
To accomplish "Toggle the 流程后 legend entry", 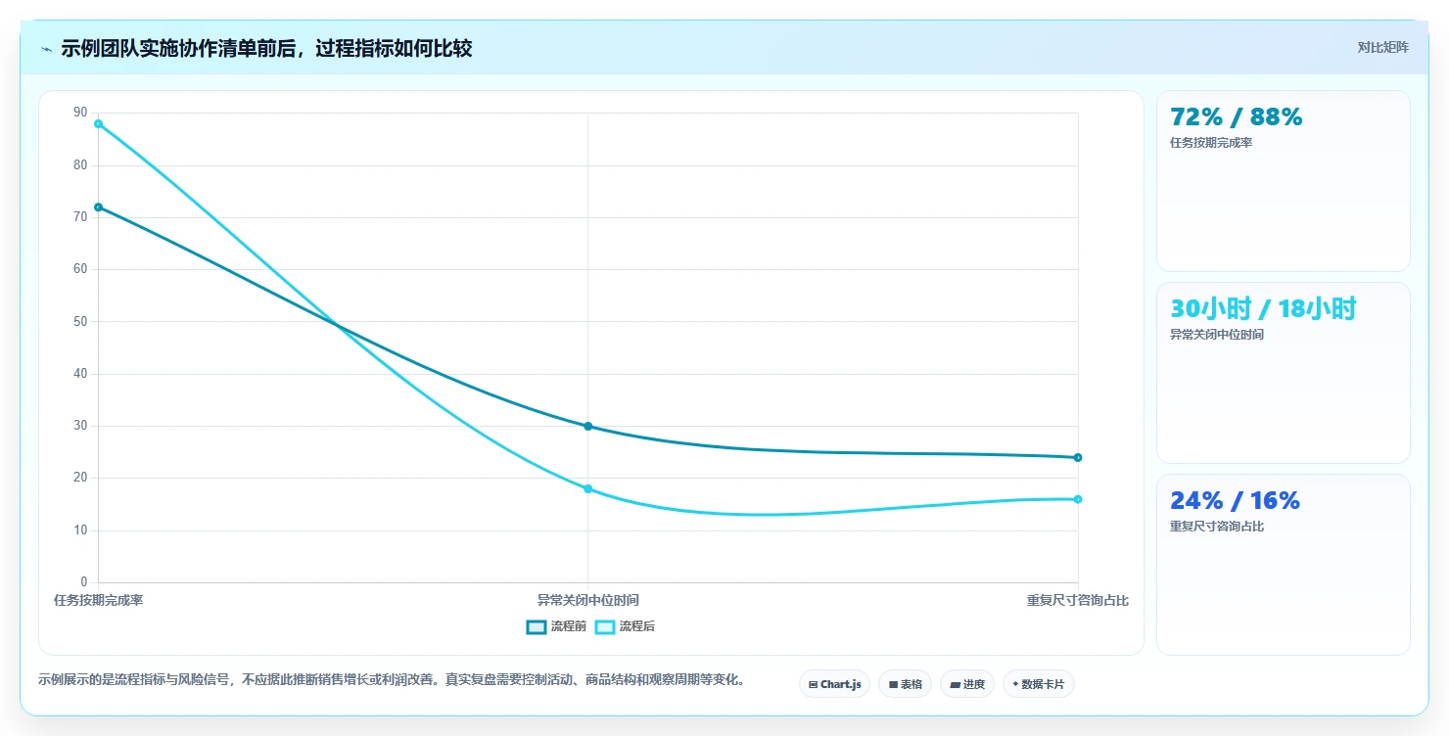I will 625,626.
